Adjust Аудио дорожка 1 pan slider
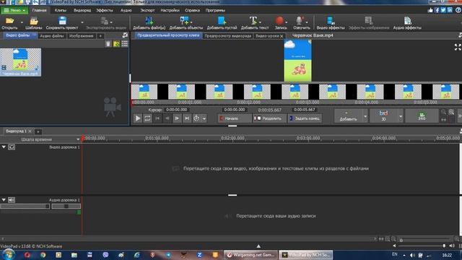The height and width of the screenshot is (260, 462). point(66,207)
